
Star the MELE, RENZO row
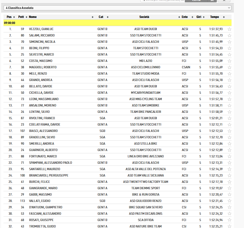[230, 74]
